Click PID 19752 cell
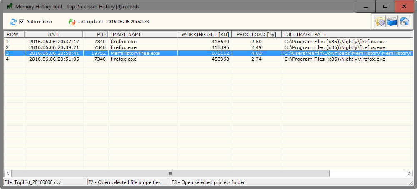This screenshot has width=417, height=189. coord(98,53)
